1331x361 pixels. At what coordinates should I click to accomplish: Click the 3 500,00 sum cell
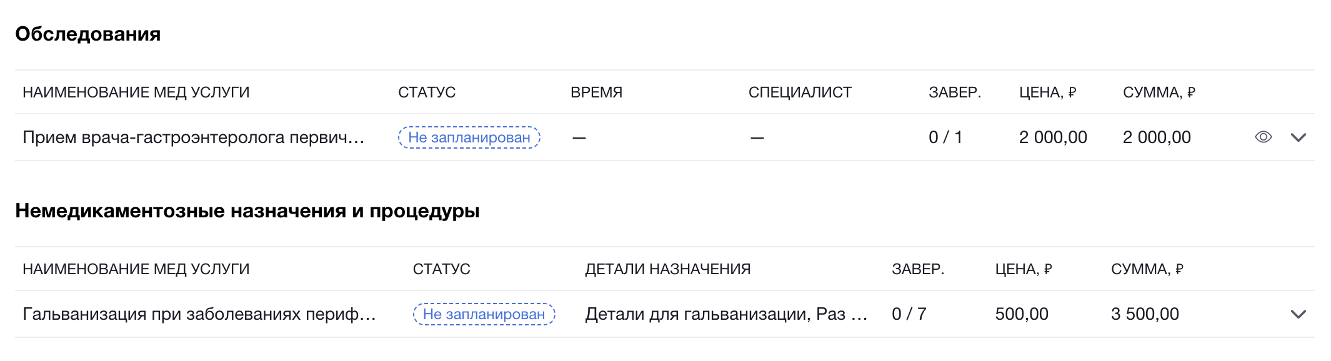pos(1145,314)
